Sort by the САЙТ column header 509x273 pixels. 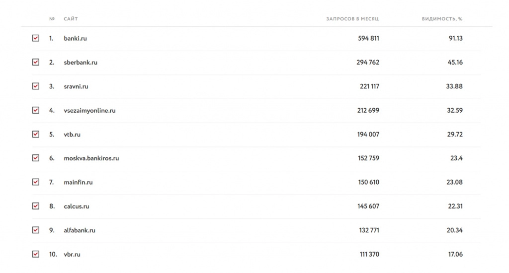[x=71, y=19]
